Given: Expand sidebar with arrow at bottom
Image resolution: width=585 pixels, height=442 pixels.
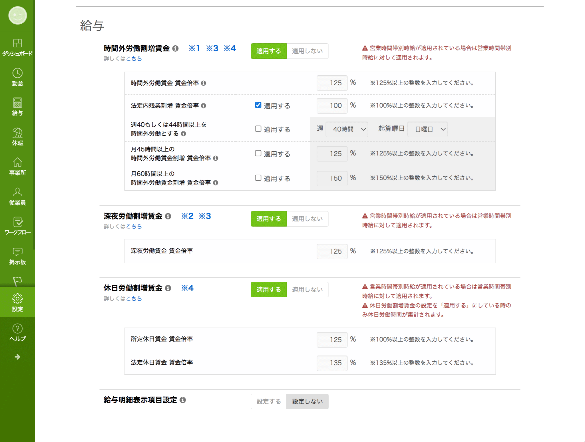Looking at the screenshot, I should 17,357.
